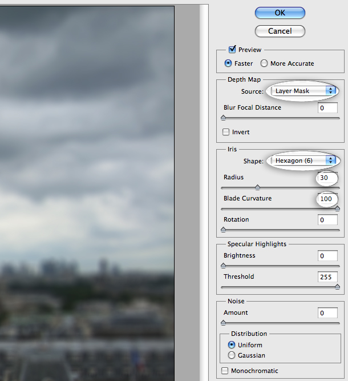Viewport: 348px width, 381px height.
Task: Click the Radius slider handle
Action: (257, 187)
